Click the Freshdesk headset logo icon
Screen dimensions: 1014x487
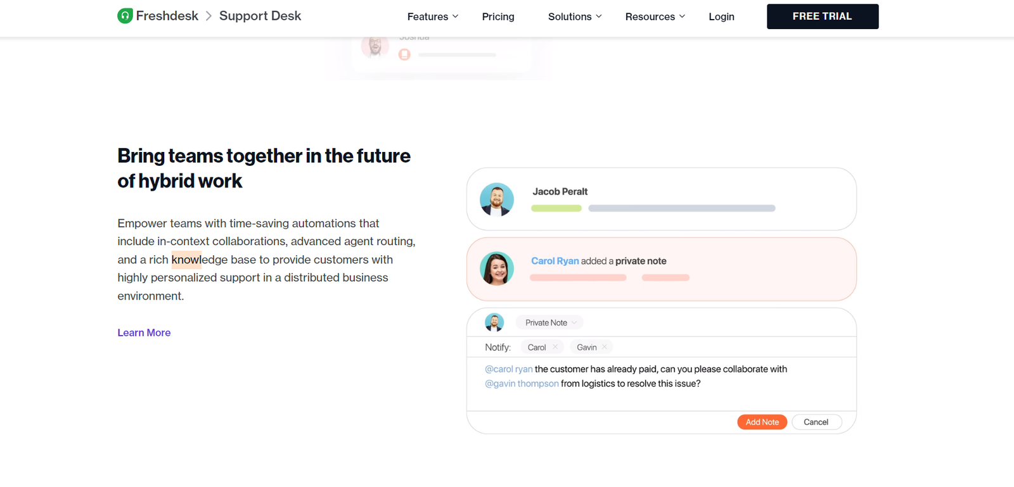tap(125, 16)
